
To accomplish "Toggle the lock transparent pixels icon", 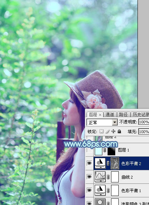I will click(x=101, y=131).
